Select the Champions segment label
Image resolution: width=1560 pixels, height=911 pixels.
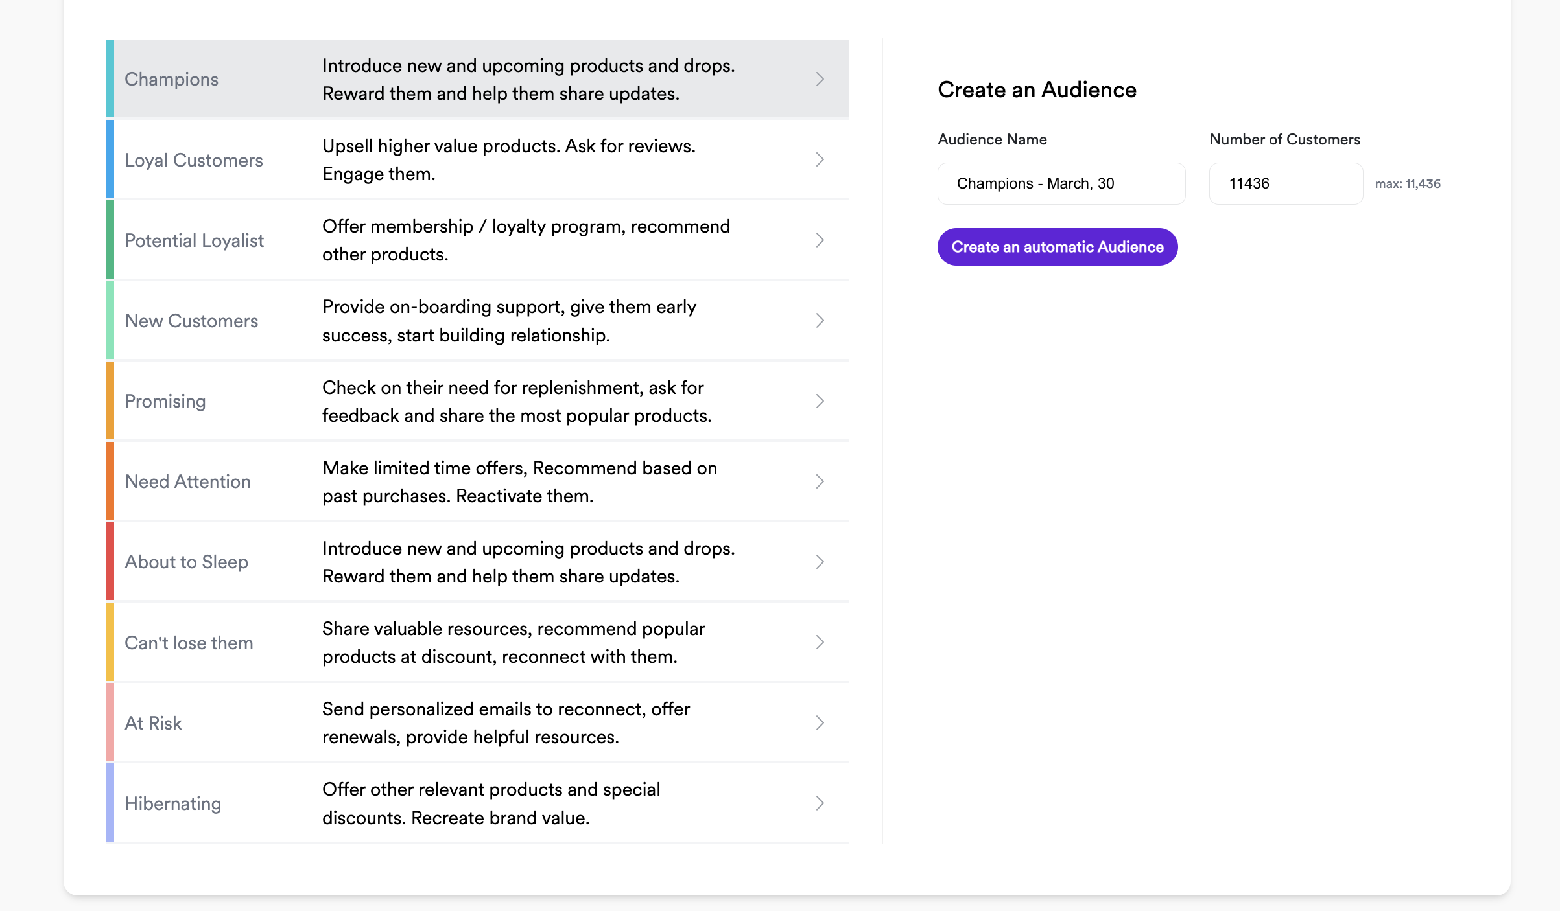click(171, 79)
